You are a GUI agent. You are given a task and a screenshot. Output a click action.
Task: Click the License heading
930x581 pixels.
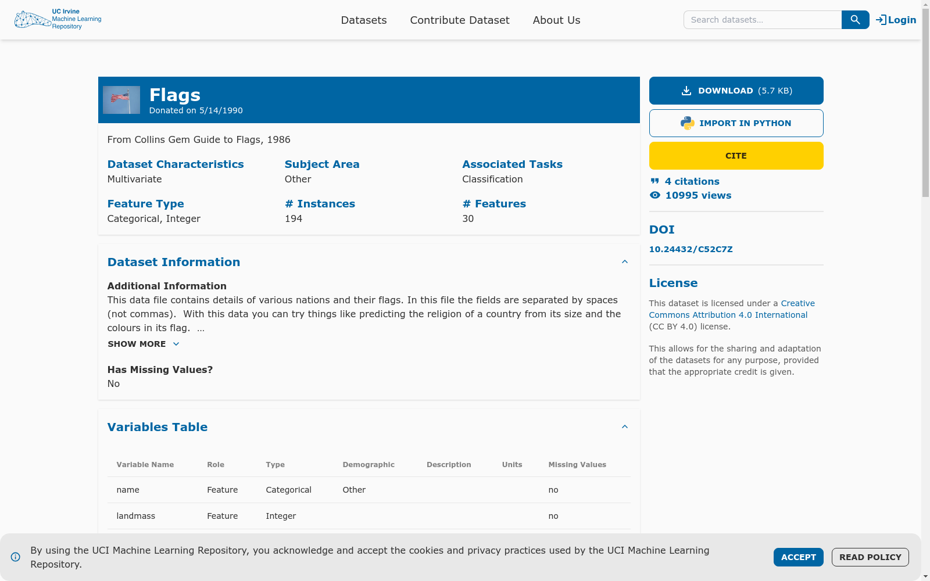(x=673, y=283)
